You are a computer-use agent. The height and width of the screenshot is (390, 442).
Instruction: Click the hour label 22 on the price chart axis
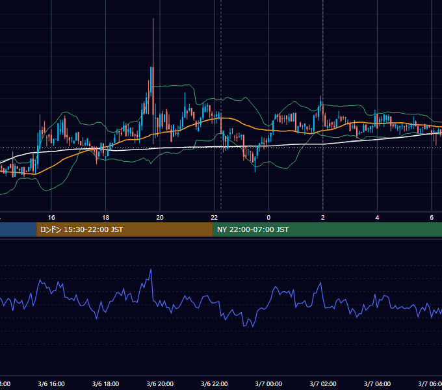(x=214, y=218)
